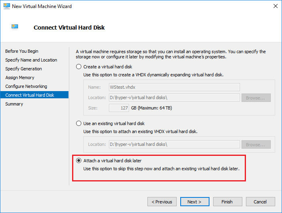Go to the Summary step
Screen dimensions: 282x213
[14, 104]
